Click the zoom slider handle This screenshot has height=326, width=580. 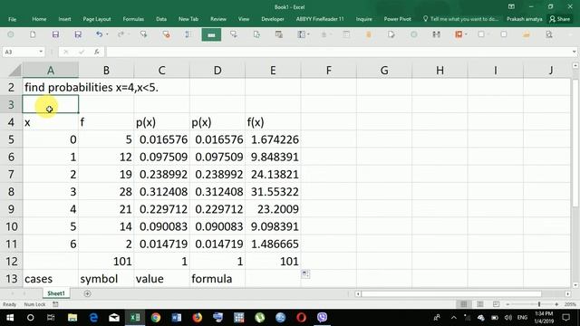[539, 304]
